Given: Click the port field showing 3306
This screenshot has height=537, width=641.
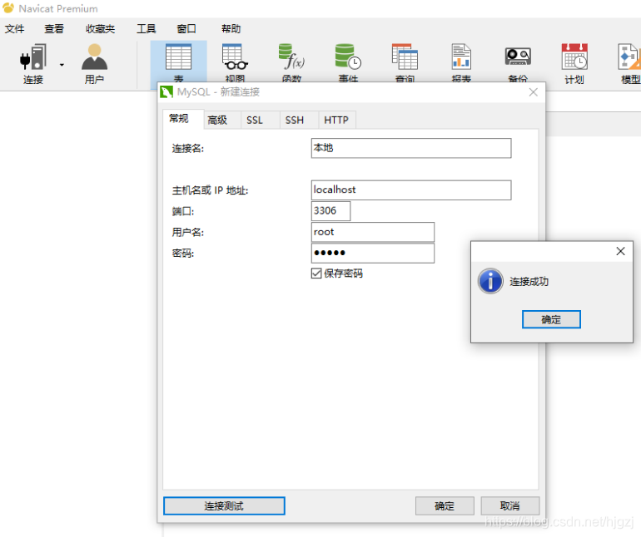Looking at the screenshot, I should point(330,210).
